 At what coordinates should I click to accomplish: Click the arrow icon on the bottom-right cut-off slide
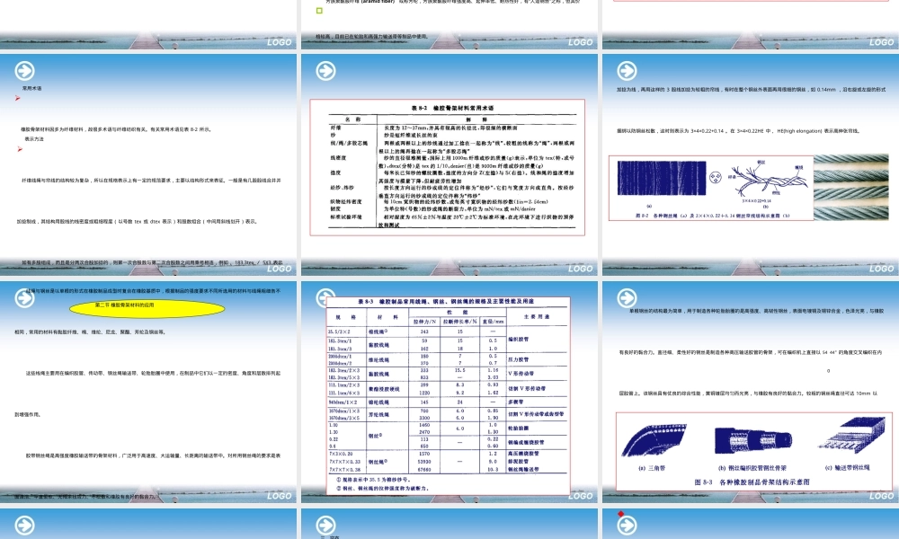click(x=627, y=526)
